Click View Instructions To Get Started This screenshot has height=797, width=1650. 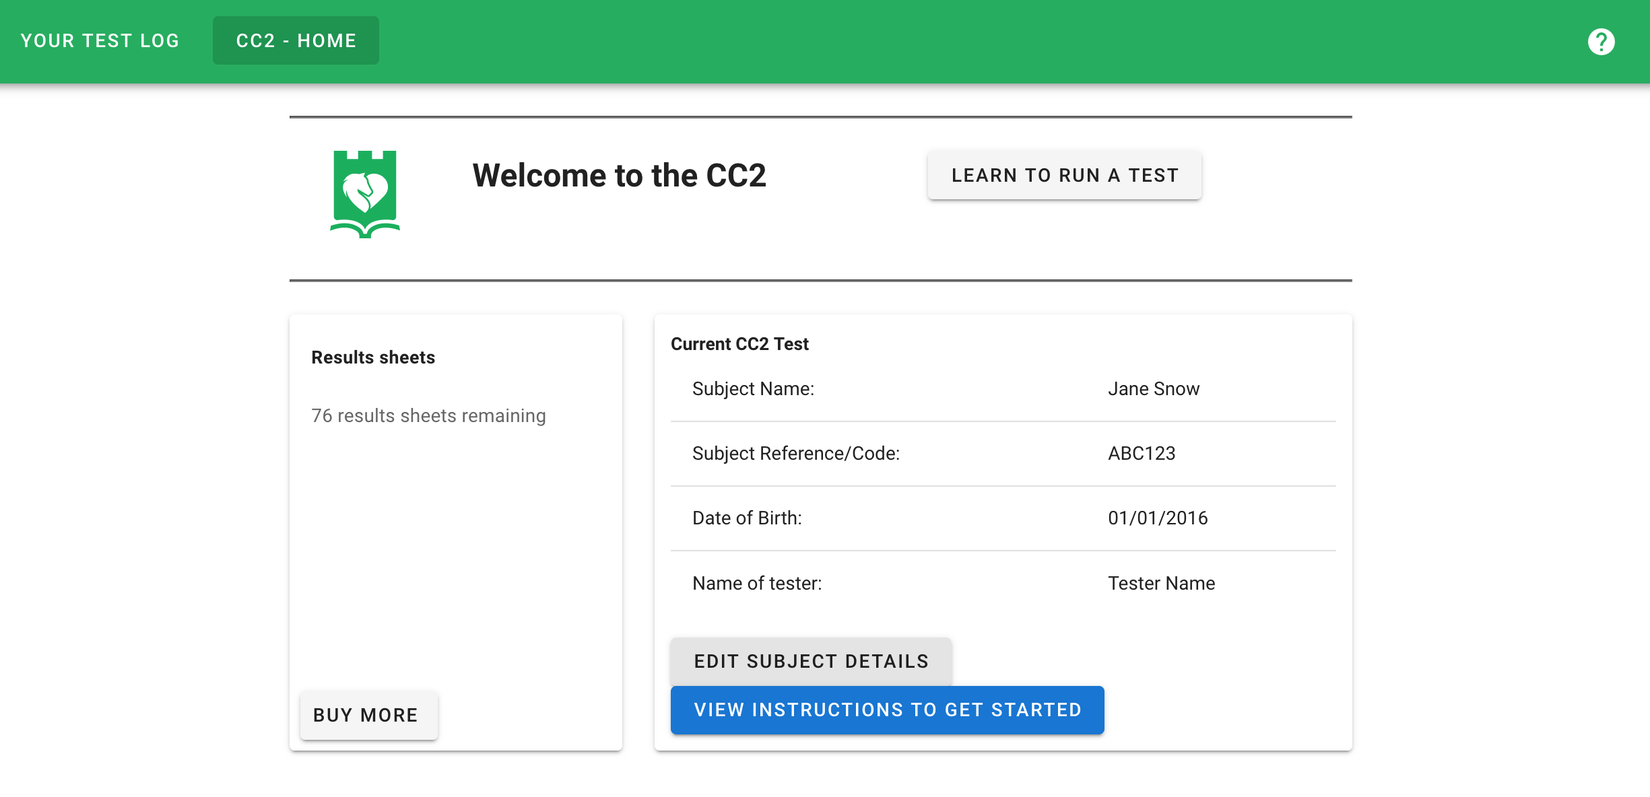[x=887, y=710]
